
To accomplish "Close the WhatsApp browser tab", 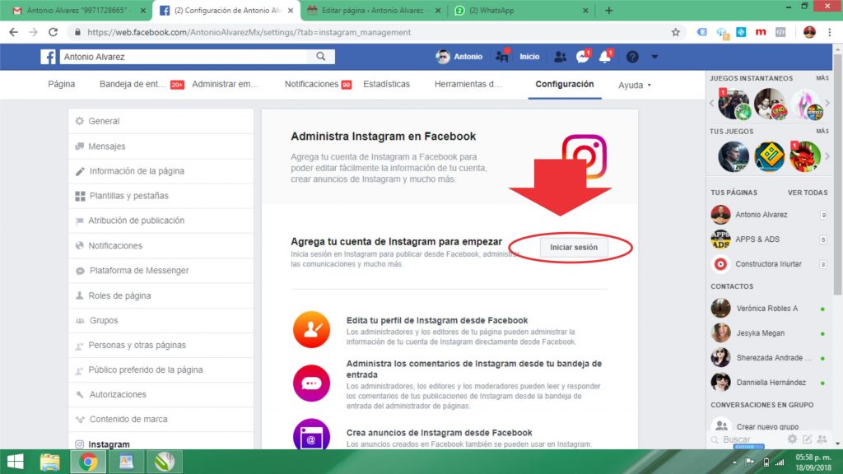I will coord(585,10).
